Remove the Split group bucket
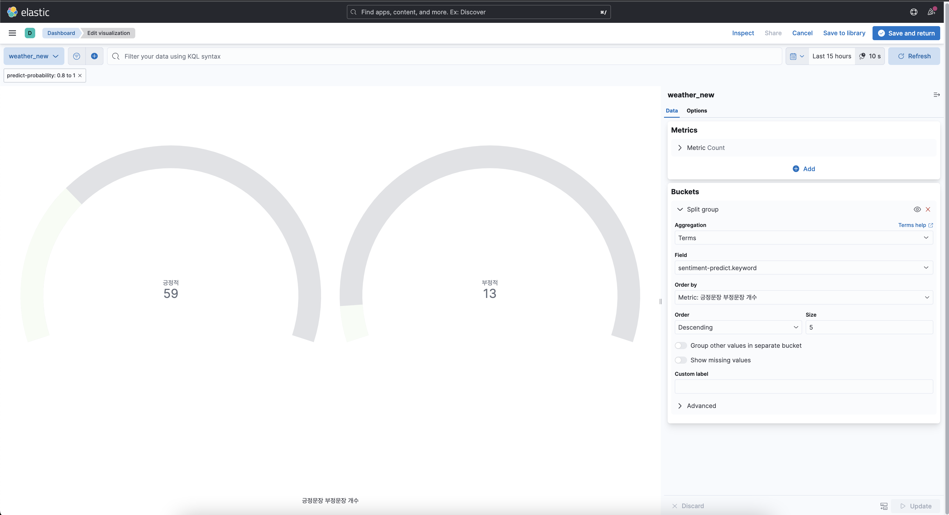Image resolution: width=949 pixels, height=515 pixels. point(928,210)
